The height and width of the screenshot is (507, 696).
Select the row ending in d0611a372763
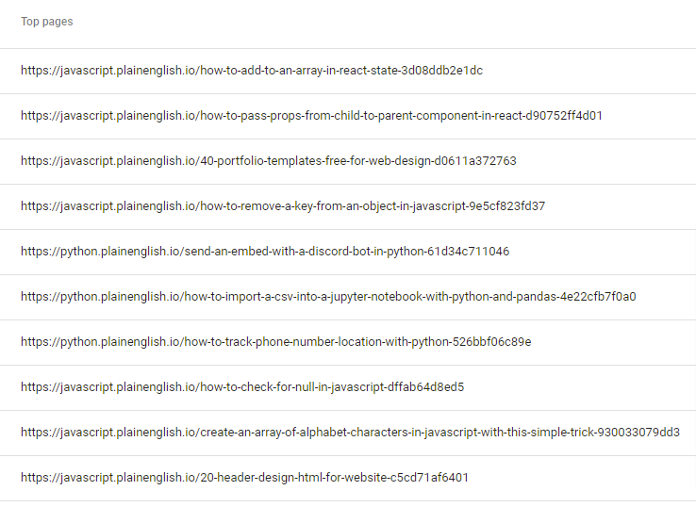[x=348, y=161]
